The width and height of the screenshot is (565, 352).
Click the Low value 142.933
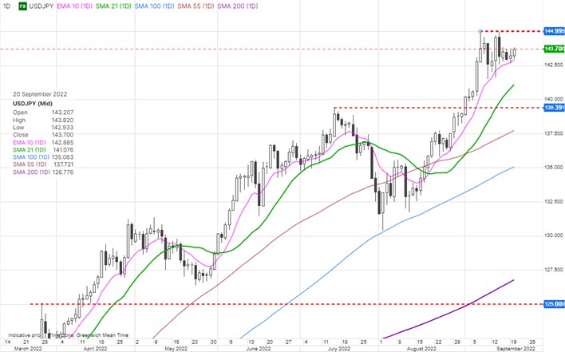coord(62,128)
